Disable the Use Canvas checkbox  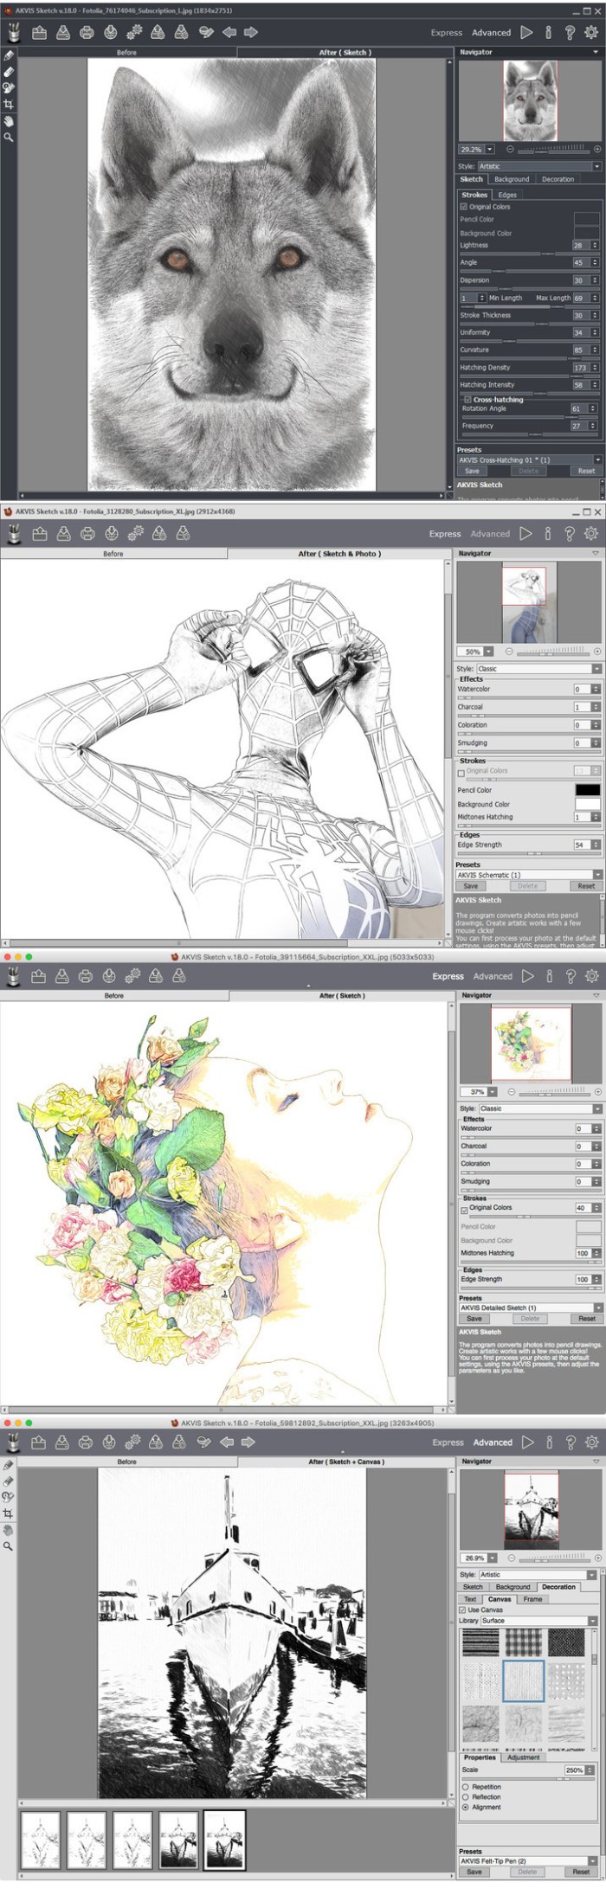(x=463, y=1610)
